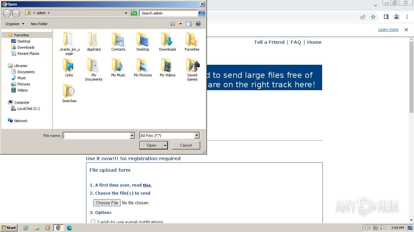Click the change view icon in toolbar
This screenshot has width=414, height=232.
(173, 24)
